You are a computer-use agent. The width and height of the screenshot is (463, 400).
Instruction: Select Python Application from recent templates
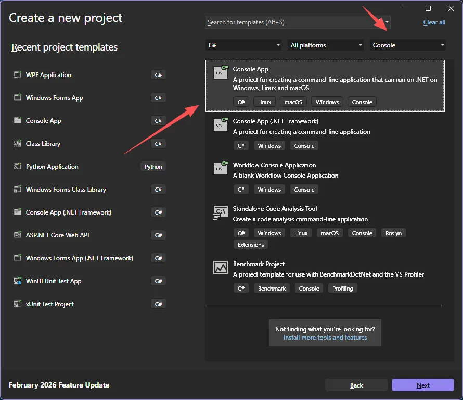(x=89, y=167)
